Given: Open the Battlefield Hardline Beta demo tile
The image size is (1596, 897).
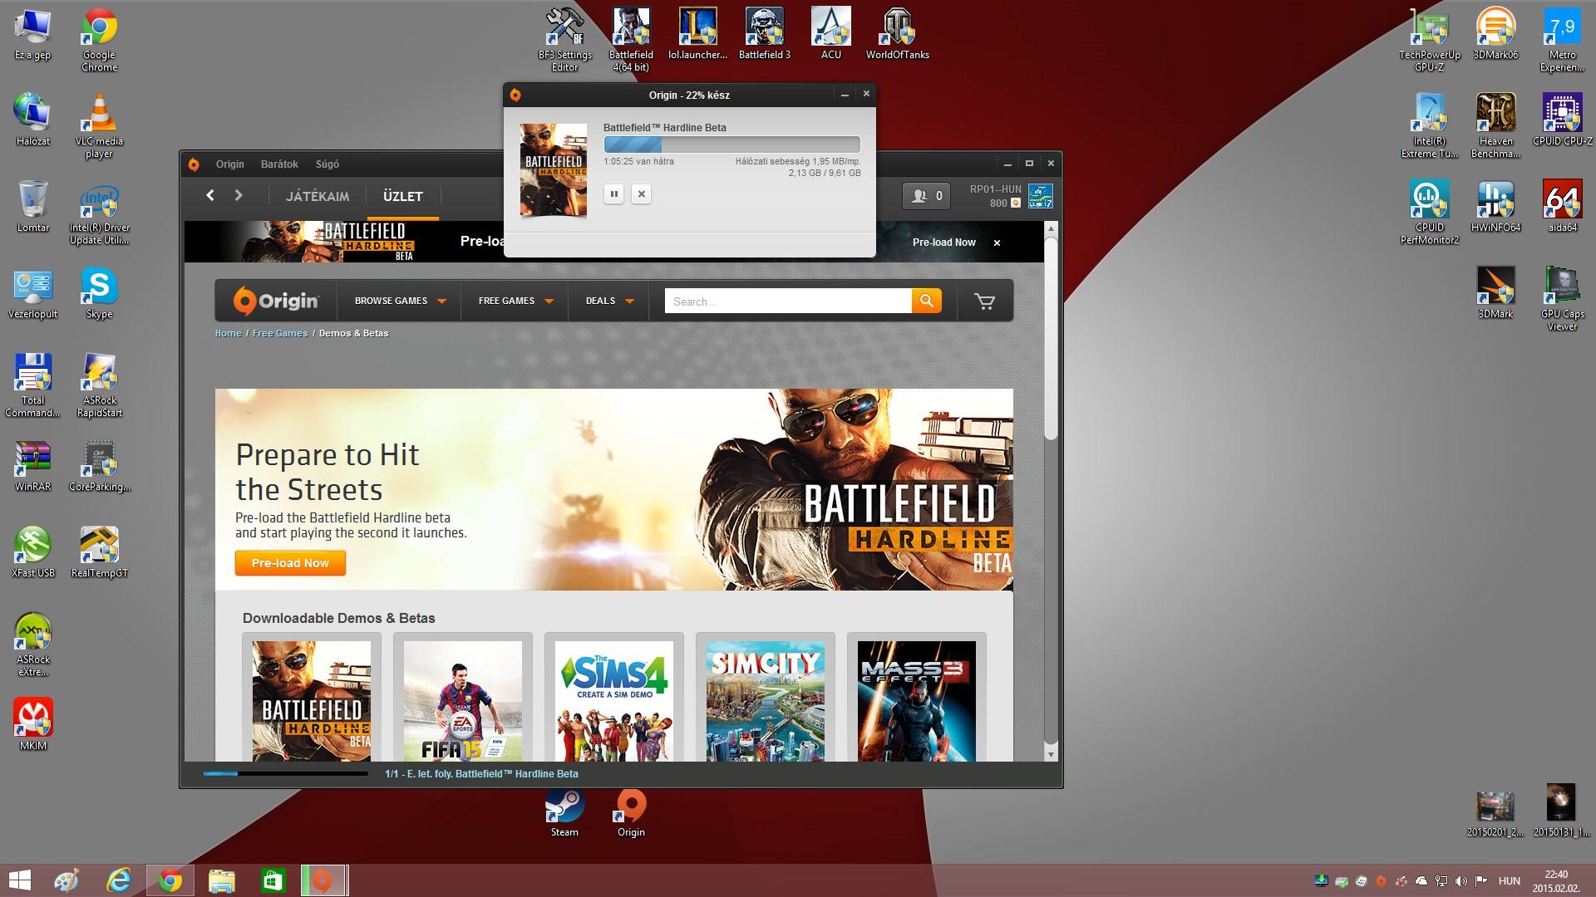Looking at the screenshot, I should pos(312,699).
